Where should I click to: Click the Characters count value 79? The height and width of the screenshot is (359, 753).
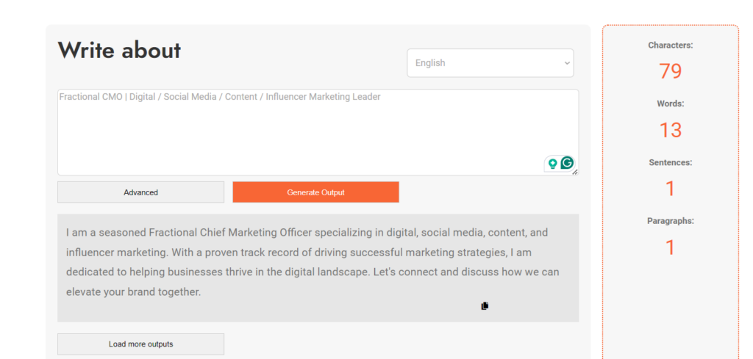click(x=670, y=71)
